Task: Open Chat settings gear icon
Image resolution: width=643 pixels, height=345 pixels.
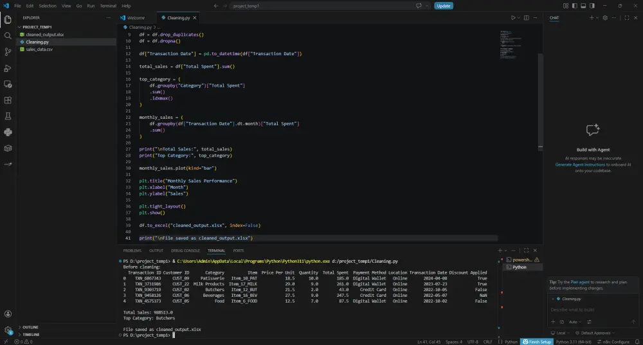Action: coord(605,17)
